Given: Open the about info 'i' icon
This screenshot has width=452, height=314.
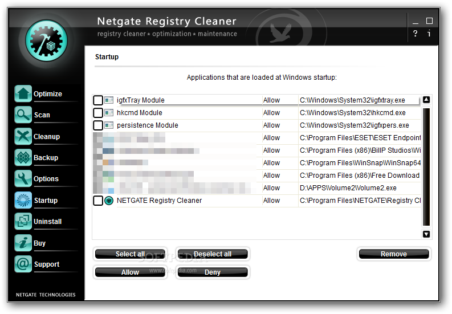Looking at the screenshot, I should click(429, 34).
